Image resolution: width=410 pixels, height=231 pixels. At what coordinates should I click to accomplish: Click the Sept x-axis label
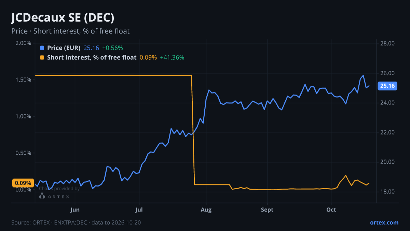pyautogui.click(x=267, y=210)
